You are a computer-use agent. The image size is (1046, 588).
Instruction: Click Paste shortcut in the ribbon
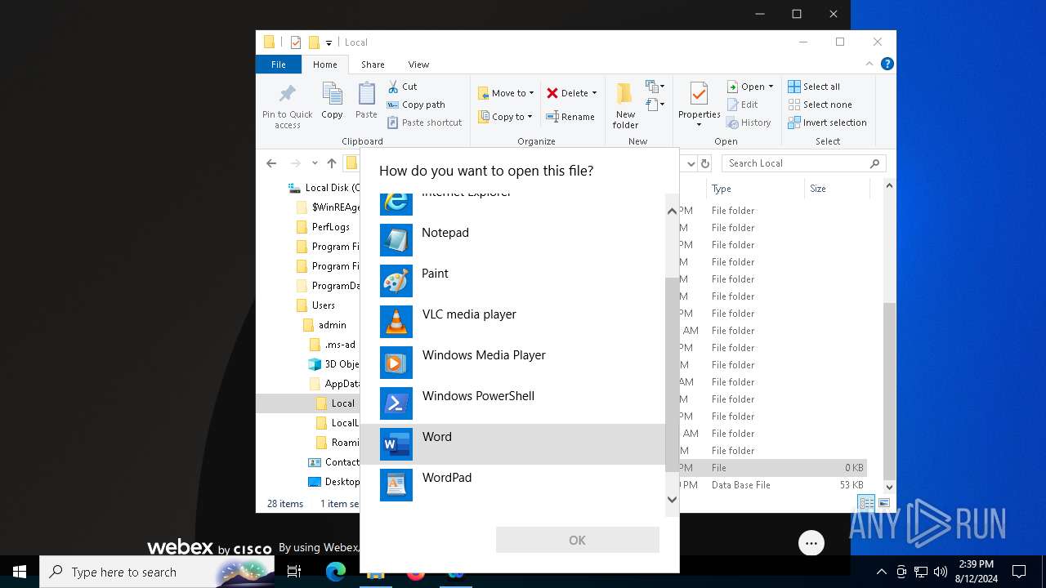[425, 122]
